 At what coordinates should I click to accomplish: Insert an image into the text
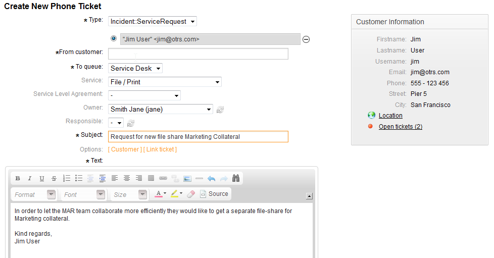pos(187,178)
